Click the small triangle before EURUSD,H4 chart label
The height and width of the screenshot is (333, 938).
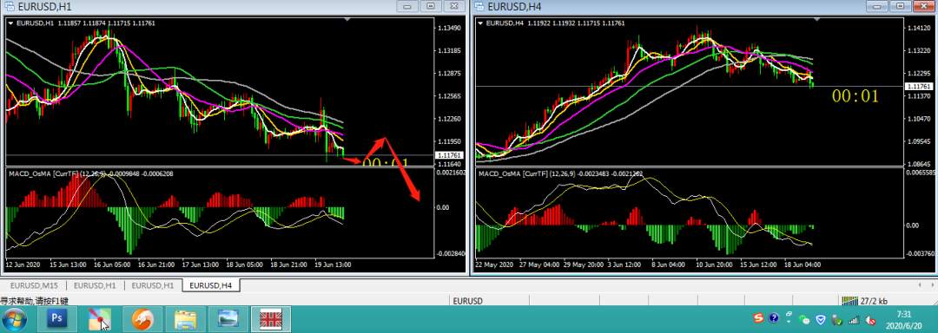[480, 23]
